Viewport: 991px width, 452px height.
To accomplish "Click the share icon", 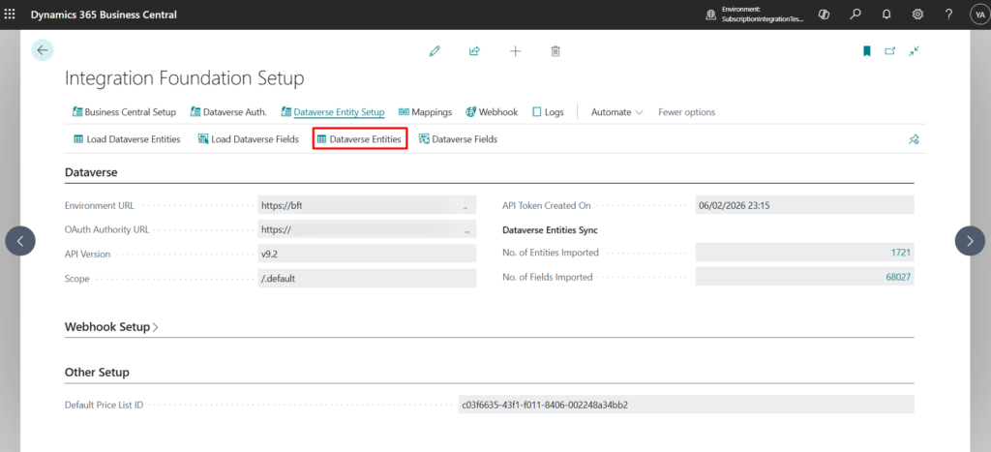I will pyautogui.click(x=474, y=51).
